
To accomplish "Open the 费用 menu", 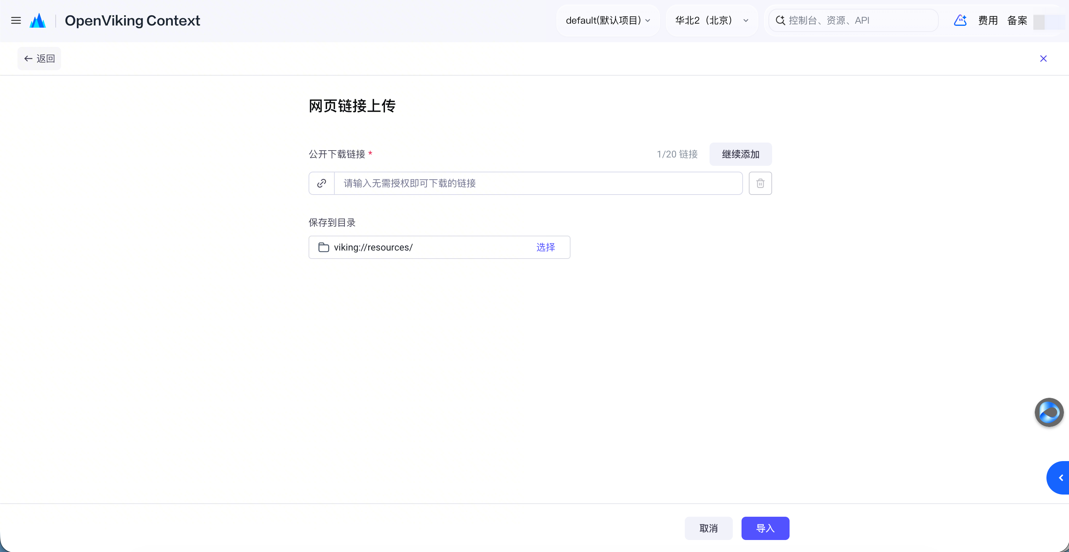I will pos(987,20).
